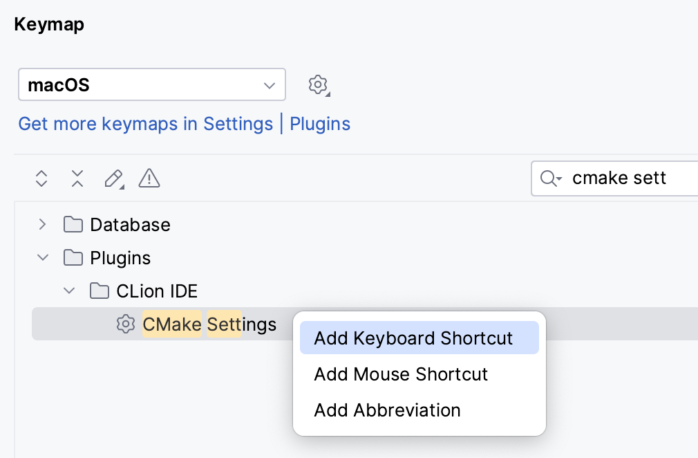The height and width of the screenshot is (458, 698).
Task: Expand all keymap tree nodes via expand icon
Action: tap(41, 178)
